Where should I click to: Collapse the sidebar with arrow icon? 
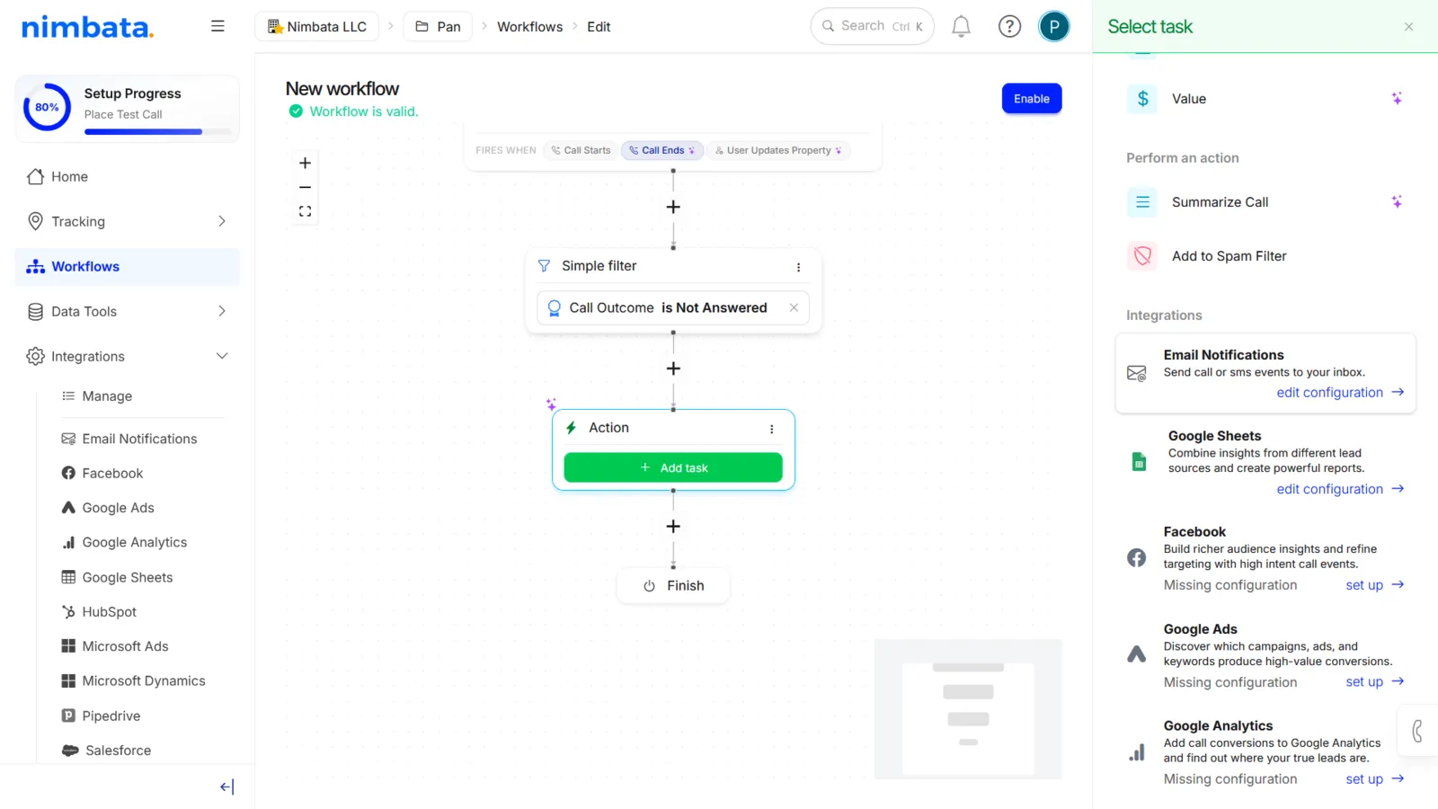tap(226, 787)
